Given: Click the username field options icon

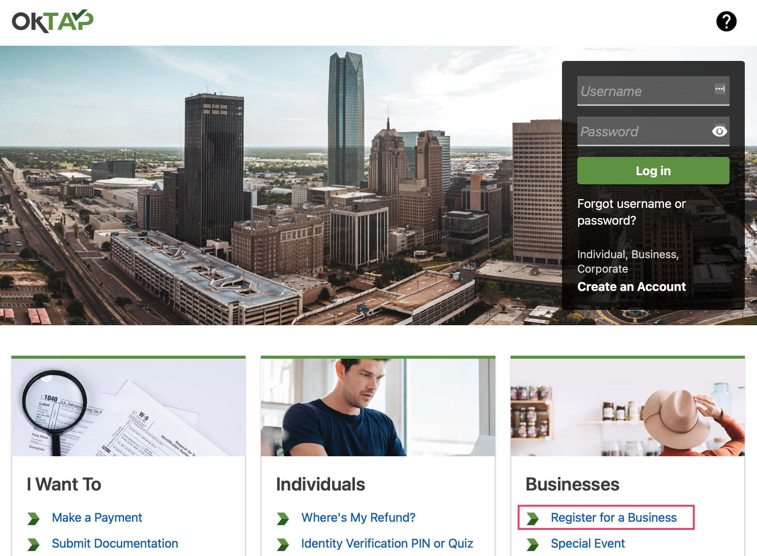Looking at the screenshot, I should click(720, 89).
